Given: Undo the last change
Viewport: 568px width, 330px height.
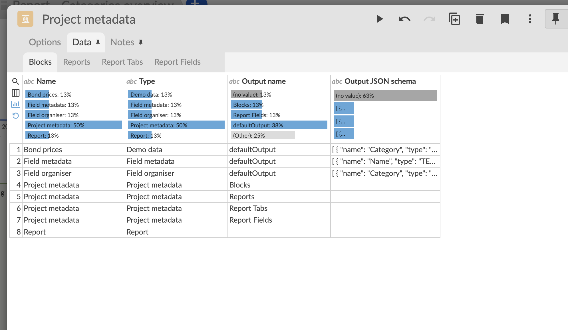Looking at the screenshot, I should [x=404, y=19].
